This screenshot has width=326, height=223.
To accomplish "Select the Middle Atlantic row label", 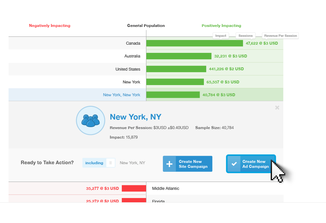I will (x=165, y=189).
